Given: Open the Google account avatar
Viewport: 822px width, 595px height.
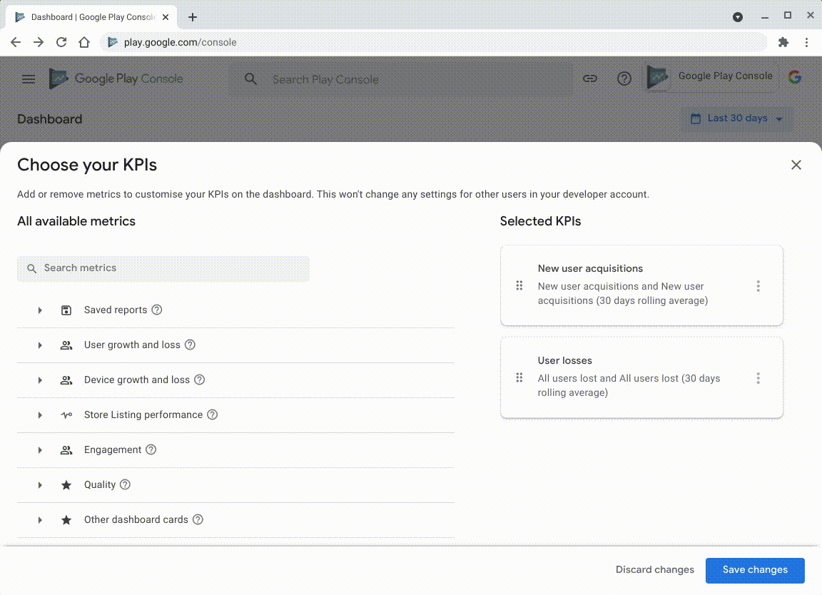Looking at the screenshot, I should 795,77.
